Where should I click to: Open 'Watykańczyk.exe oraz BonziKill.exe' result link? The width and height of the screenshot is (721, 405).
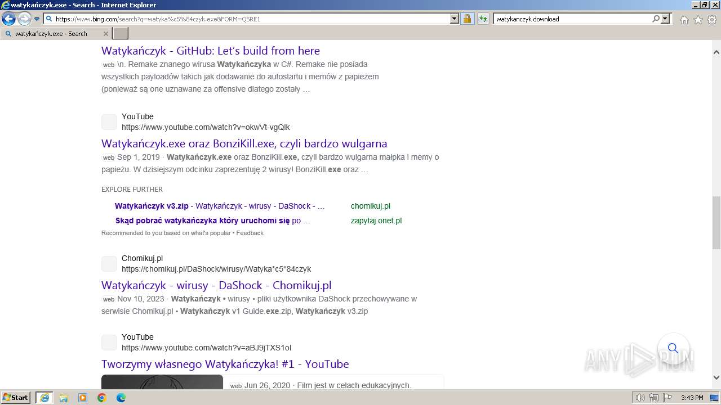(x=244, y=143)
